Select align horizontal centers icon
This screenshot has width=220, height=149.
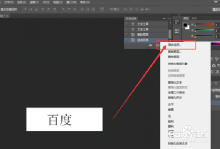coord(49,10)
